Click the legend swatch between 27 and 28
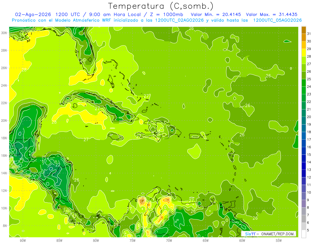Image resolution: width=316 pixels, height=244 pixels. pyautogui.click(x=304, y=60)
